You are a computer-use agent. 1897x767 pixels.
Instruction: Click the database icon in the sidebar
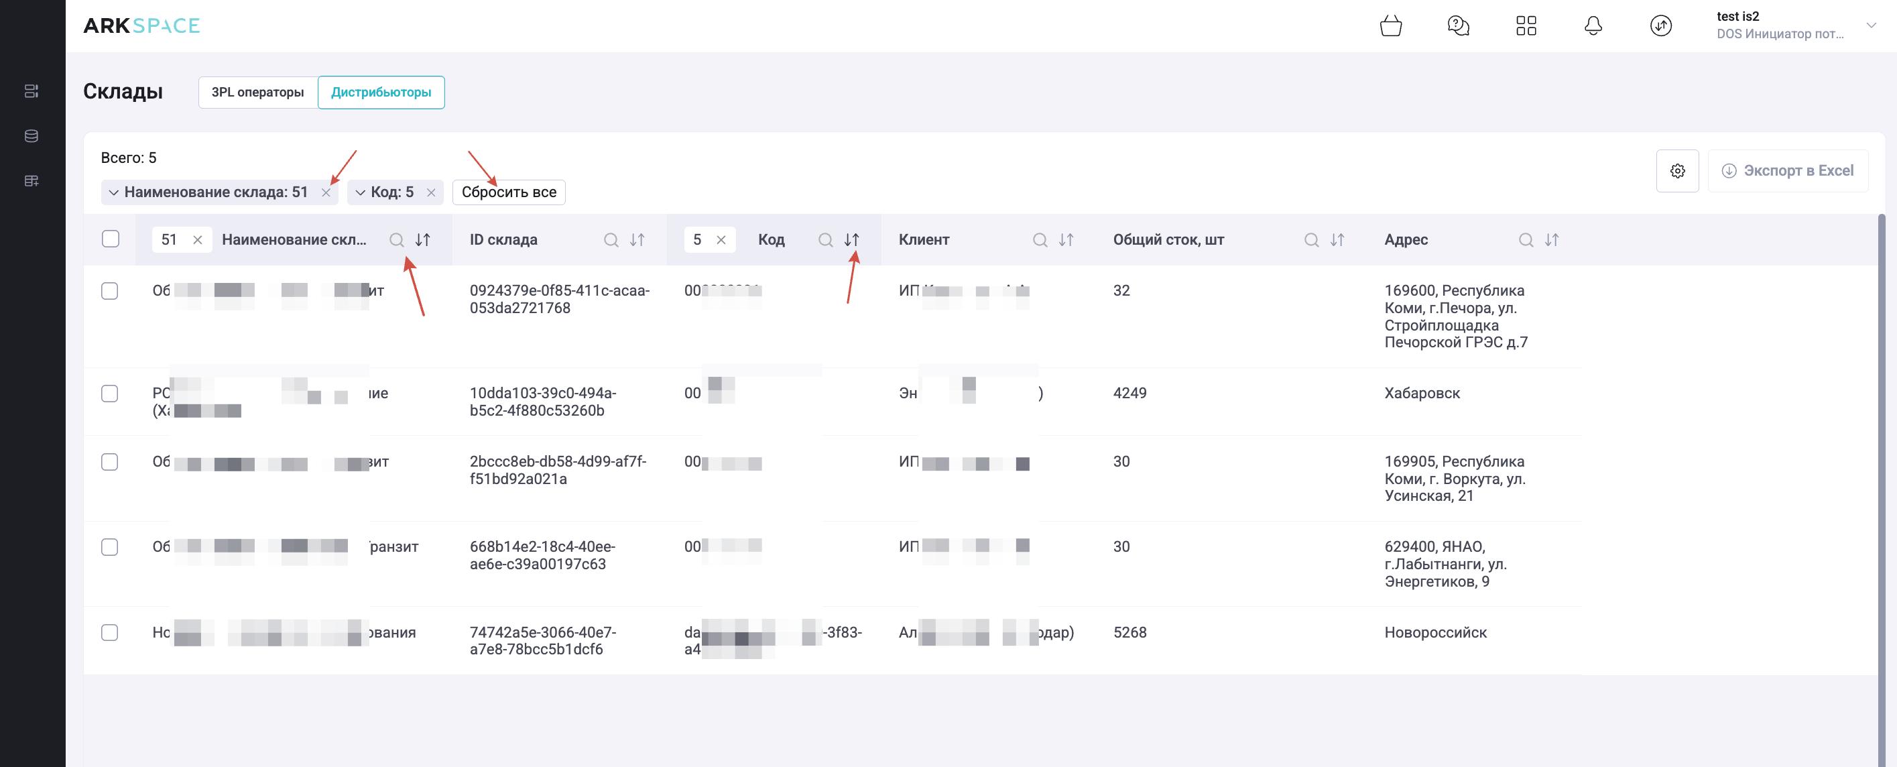pos(32,135)
